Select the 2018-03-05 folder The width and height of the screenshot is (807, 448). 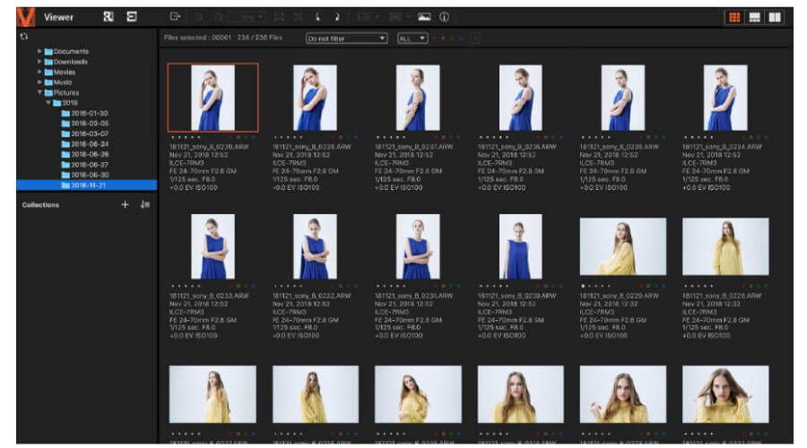(x=85, y=124)
